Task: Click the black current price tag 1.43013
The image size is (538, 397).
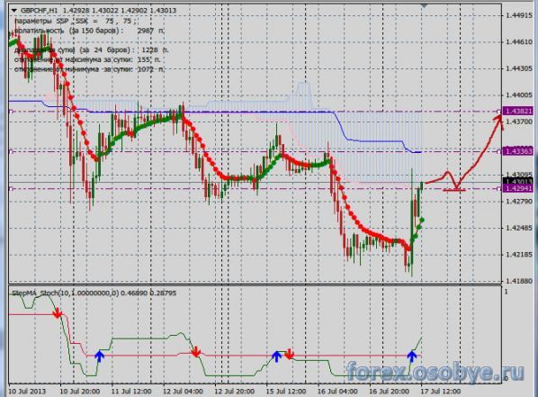Action: [518, 181]
